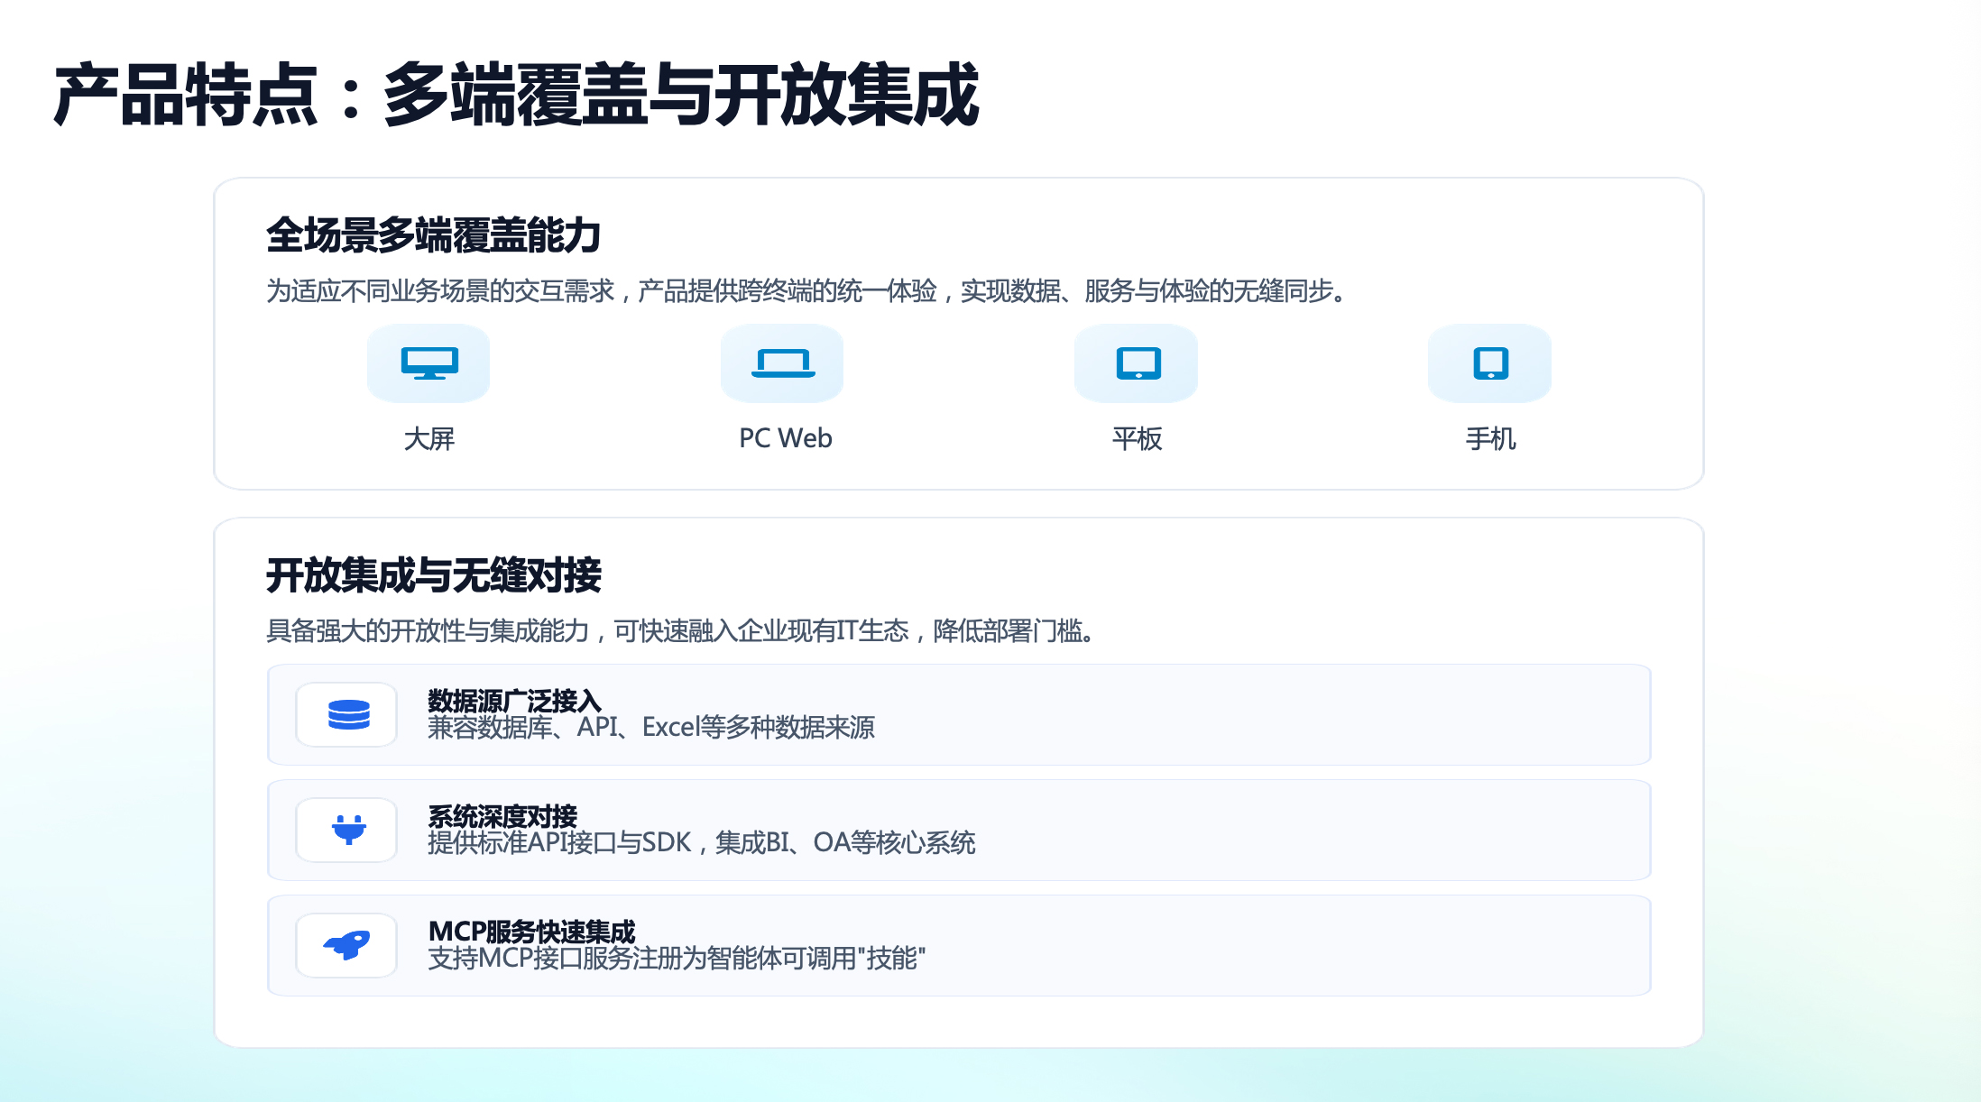1981x1102 pixels.
Task: Click the 手机 label text
Action: (1490, 438)
